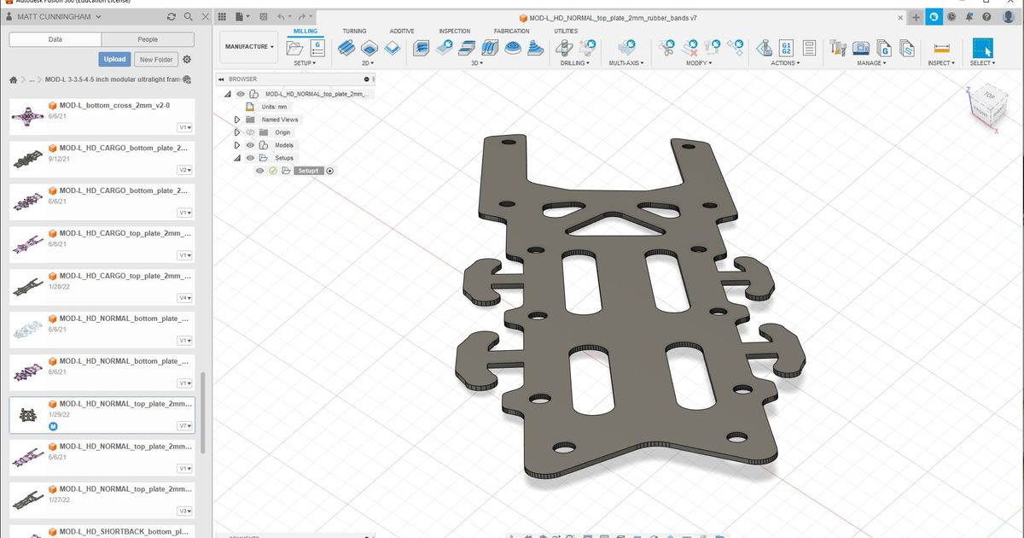Toggle Setup1 visibility eye icon

point(259,170)
